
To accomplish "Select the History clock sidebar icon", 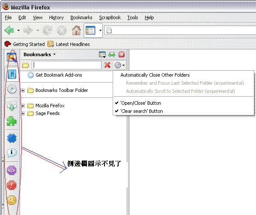I will point(12,89).
